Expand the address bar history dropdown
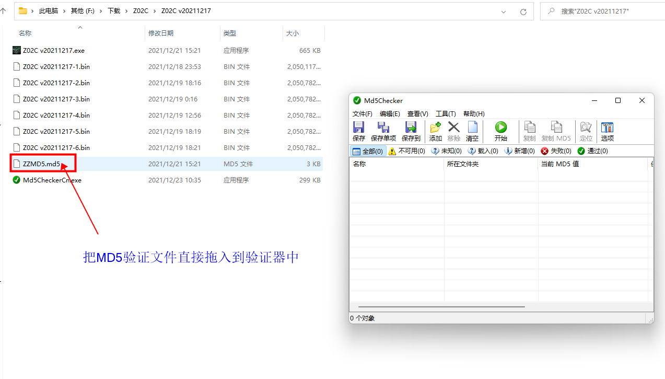Viewport: 665px width, 379px height. coord(504,11)
